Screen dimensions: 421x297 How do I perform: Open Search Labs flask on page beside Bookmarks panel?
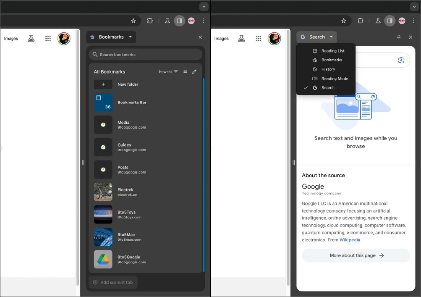pos(31,39)
